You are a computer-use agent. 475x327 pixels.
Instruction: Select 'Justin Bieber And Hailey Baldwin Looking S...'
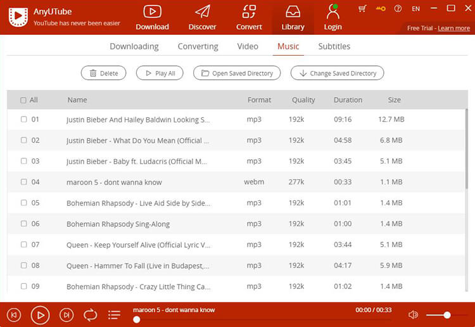pyautogui.click(x=138, y=120)
